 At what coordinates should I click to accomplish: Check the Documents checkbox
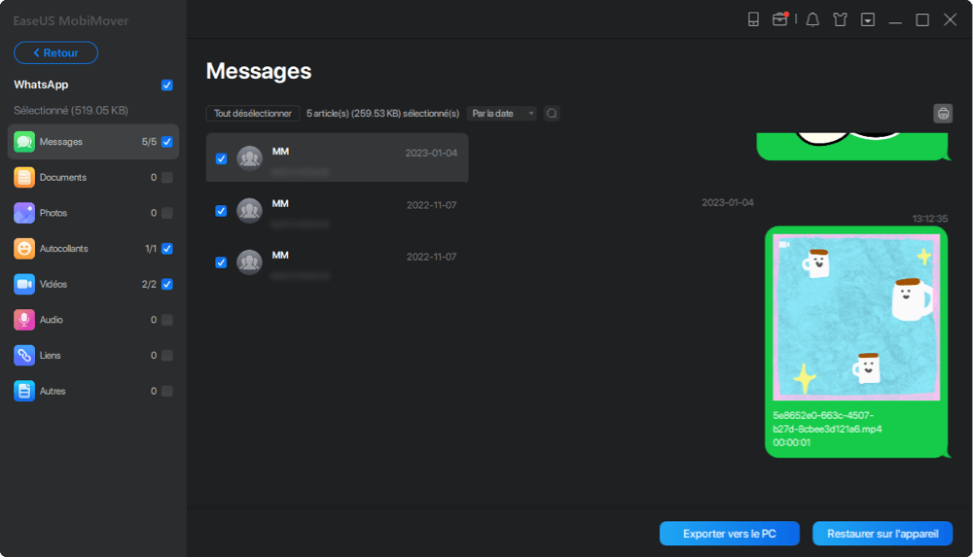coord(167,177)
